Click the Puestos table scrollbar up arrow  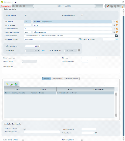pyautogui.click(x=116, y=94)
